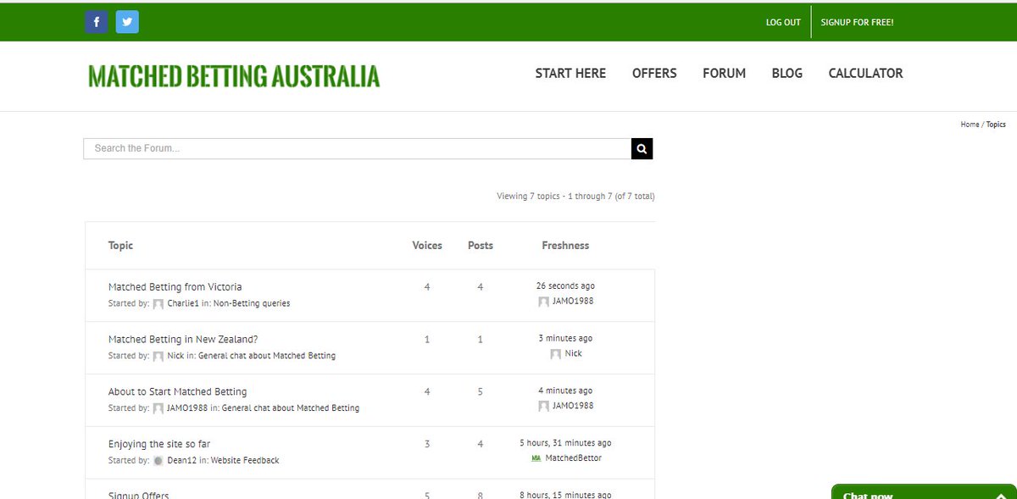Click SIGNUP FOR FREE! link
The width and height of the screenshot is (1017, 499).
point(857,23)
